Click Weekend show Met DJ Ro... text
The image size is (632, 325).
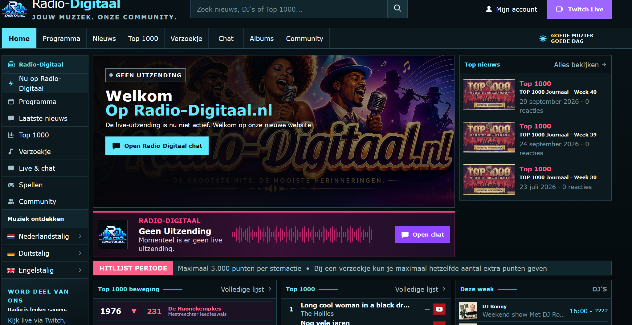coord(523,315)
